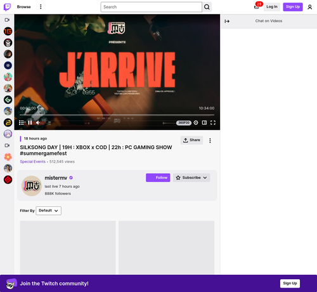Click the 888K followers text
This screenshot has width=317, height=292.
58,194
